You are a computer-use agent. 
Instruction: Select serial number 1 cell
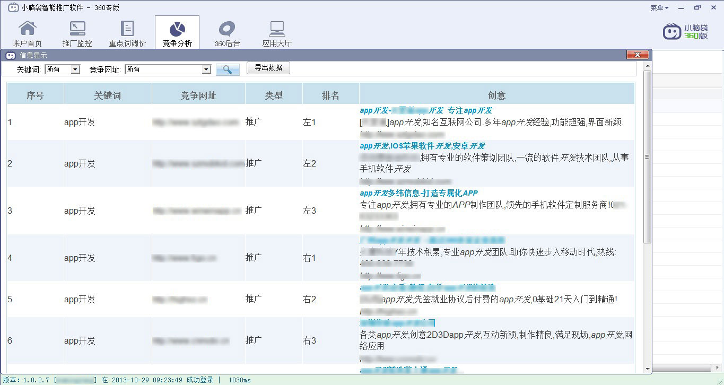[35, 122]
